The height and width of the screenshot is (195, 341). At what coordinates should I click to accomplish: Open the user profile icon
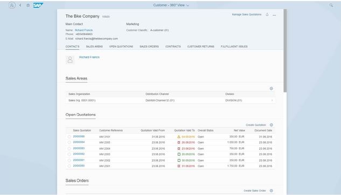[x=12, y=5]
